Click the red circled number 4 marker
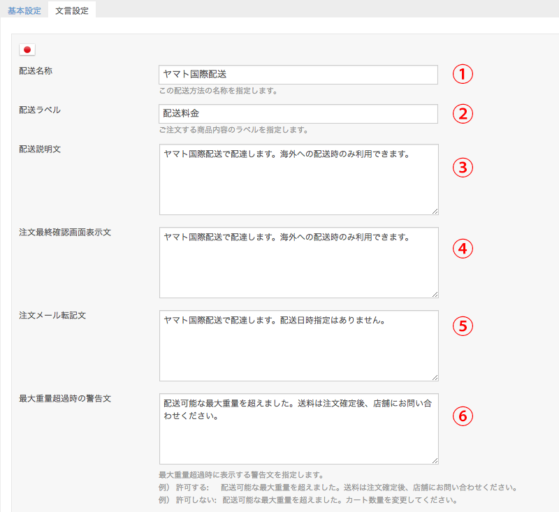The height and width of the screenshot is (512, 559). coord(463,247)
